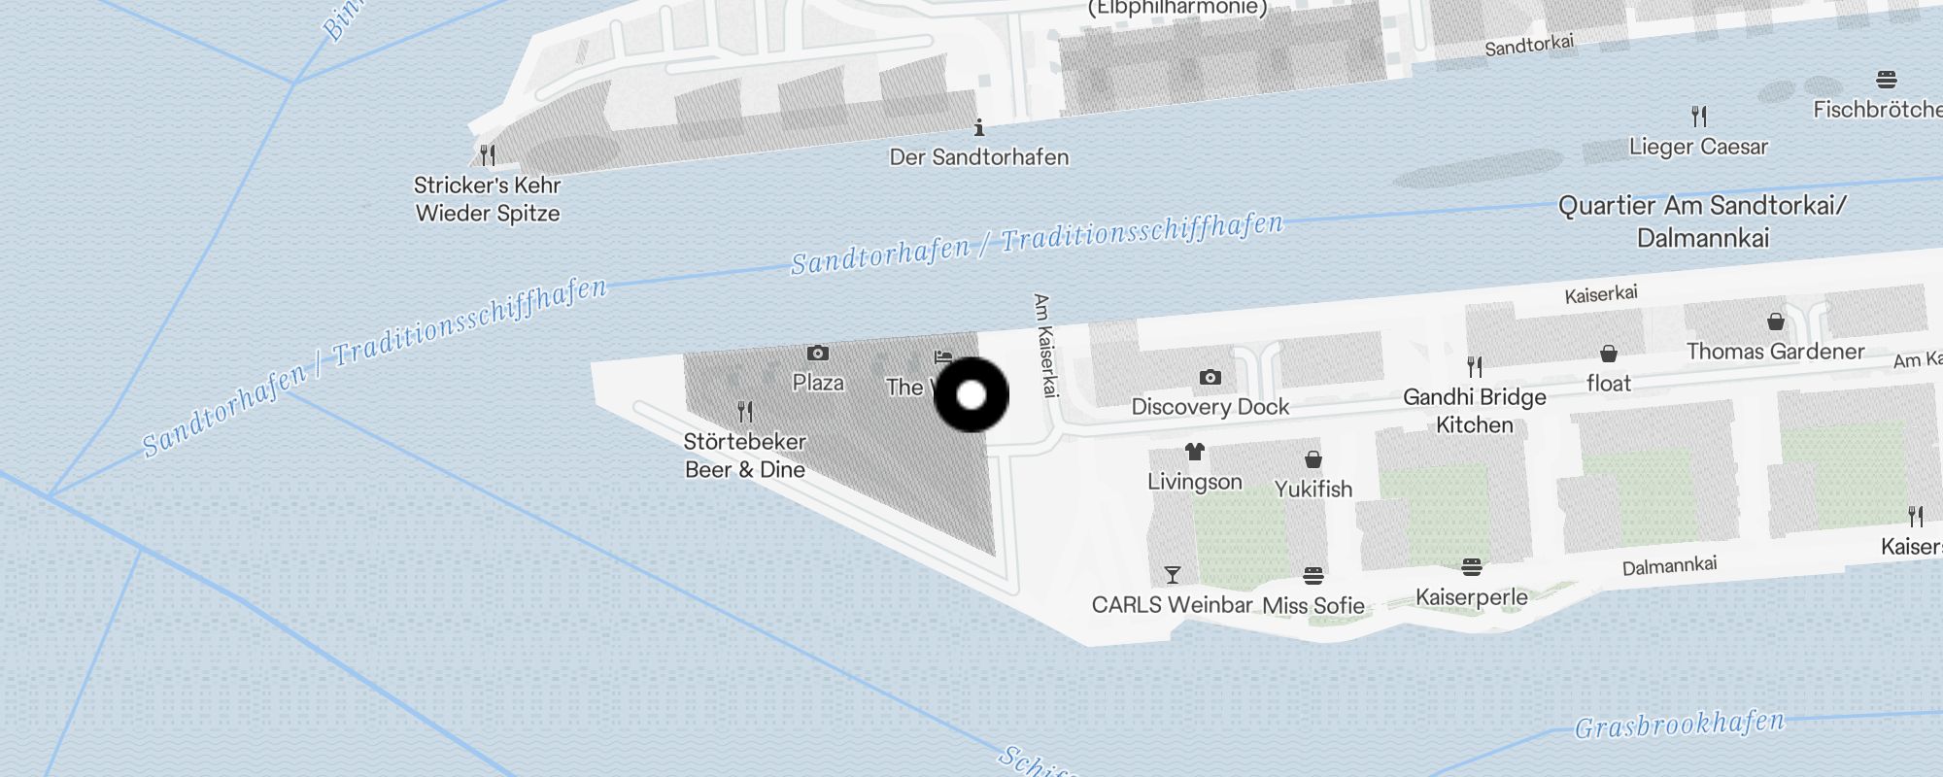Select Der Sandtorhafen information icon
The width and height of the screenshot is (1943, 777).
click(x=979, y=127)
